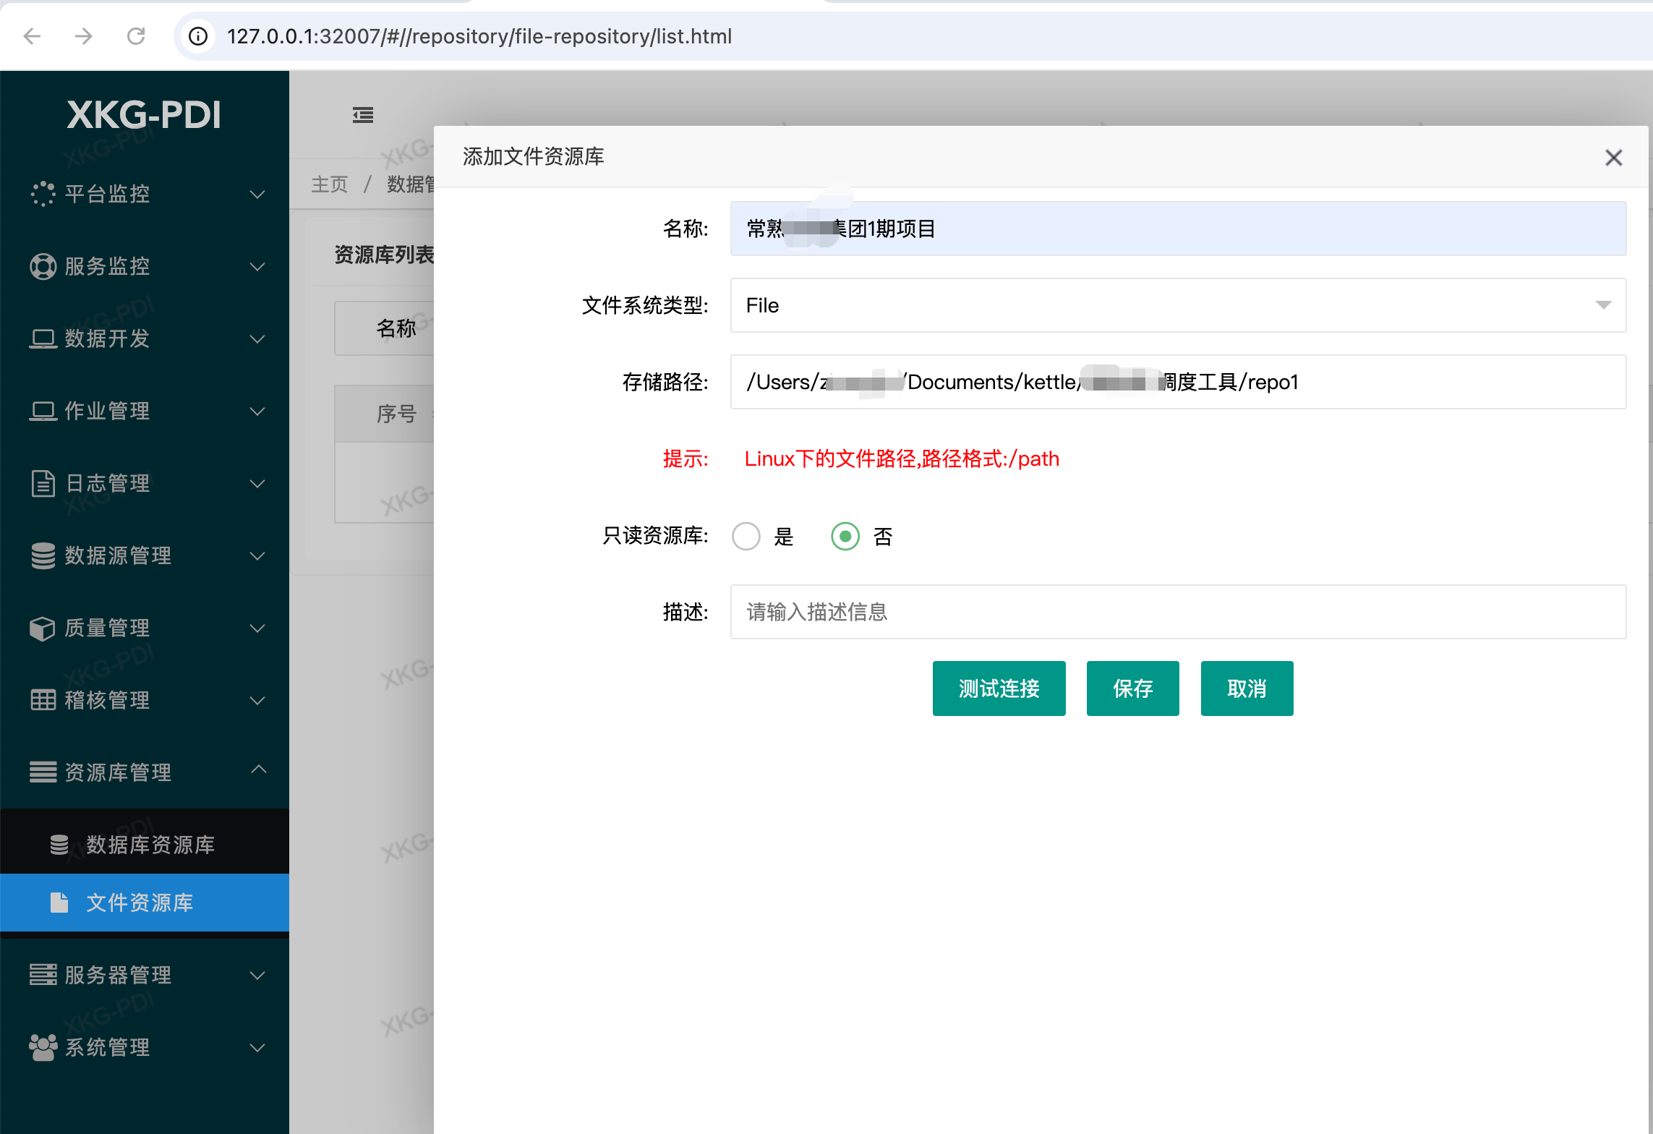Open the 质量管理 quality management icon
This screenshot has width=1653, height=1134.
click(x=43, y=628)
